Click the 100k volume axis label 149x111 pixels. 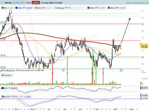(x=144, y=73)
